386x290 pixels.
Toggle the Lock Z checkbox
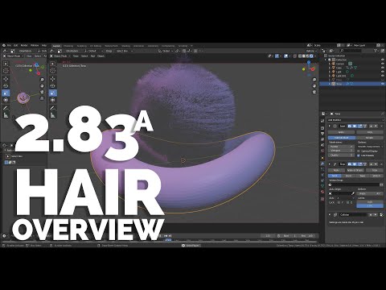coord(348,202)
